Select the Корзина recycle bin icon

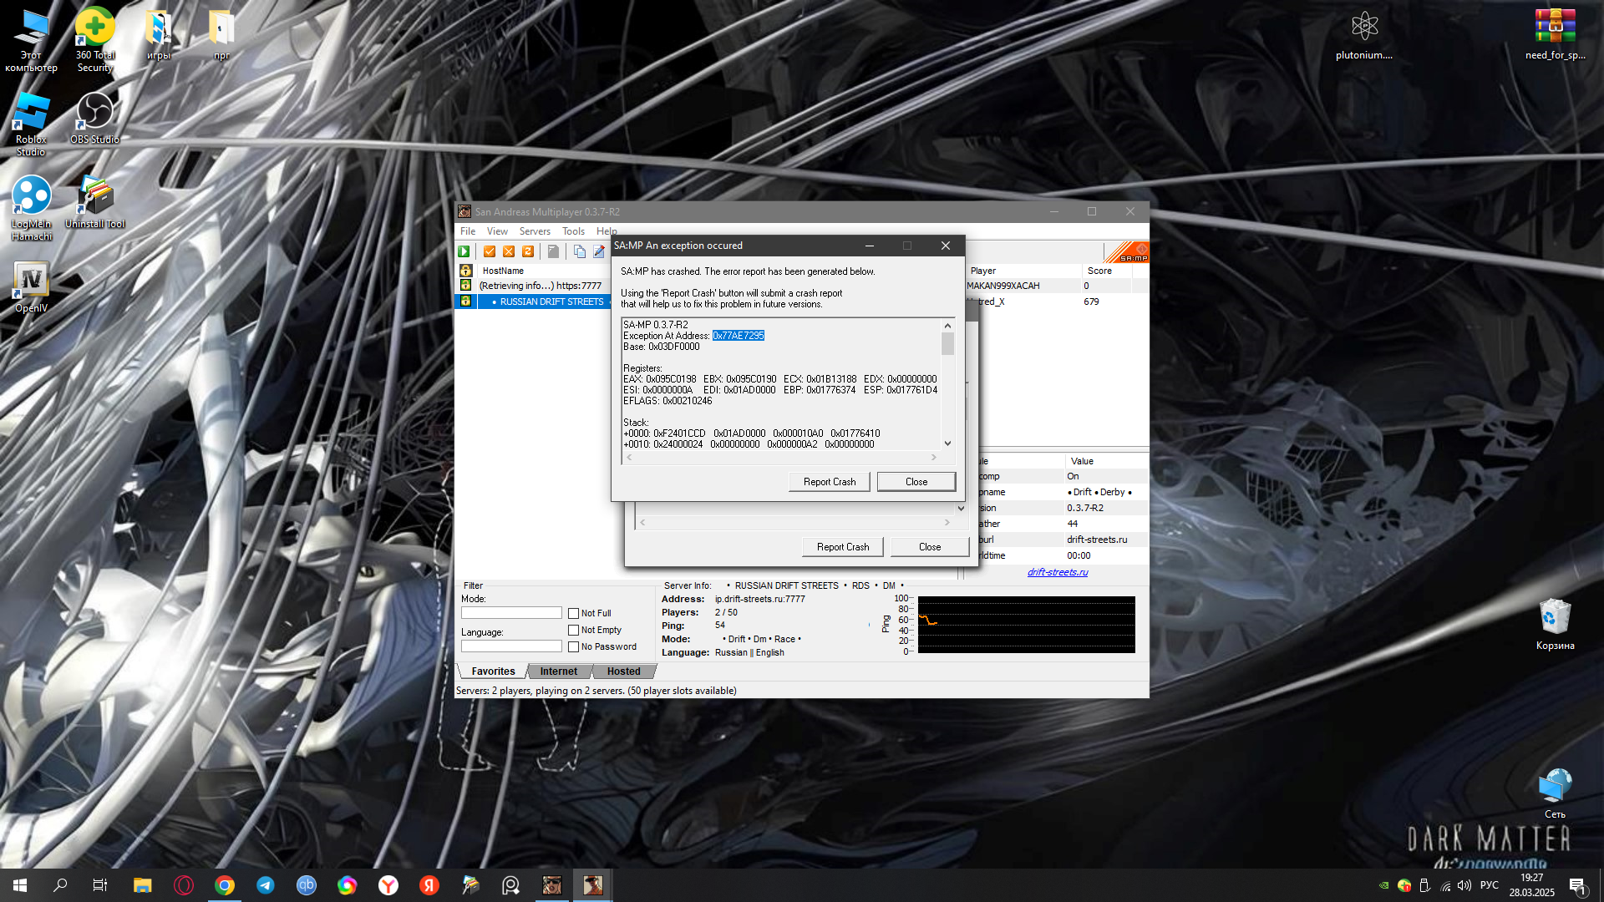(1555, 624)
